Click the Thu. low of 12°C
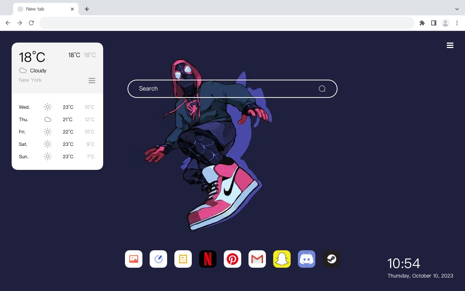465x291 pixels. pos(89,119)
